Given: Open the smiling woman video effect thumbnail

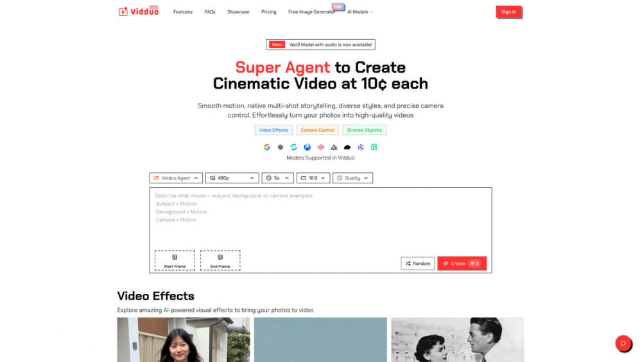Looking at the screenshot, I should point(184,339).
